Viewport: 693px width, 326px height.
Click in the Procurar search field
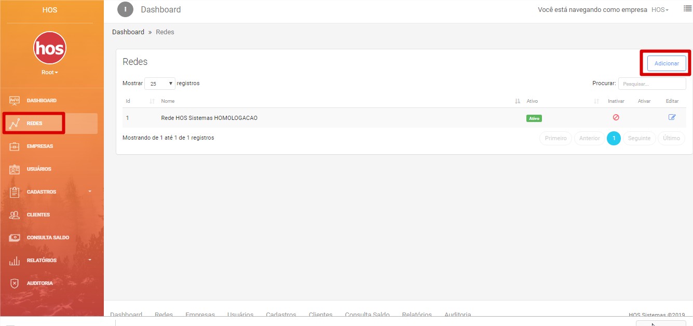coord(651,84)
